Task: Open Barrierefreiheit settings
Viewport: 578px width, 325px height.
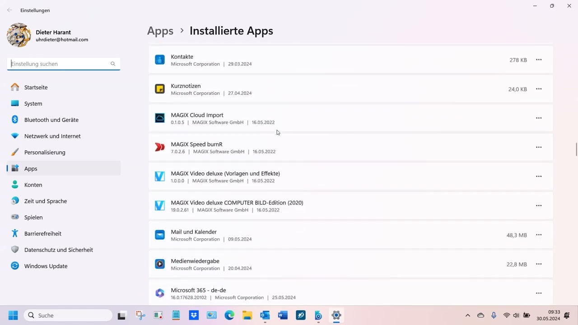Action: point(64,233)
